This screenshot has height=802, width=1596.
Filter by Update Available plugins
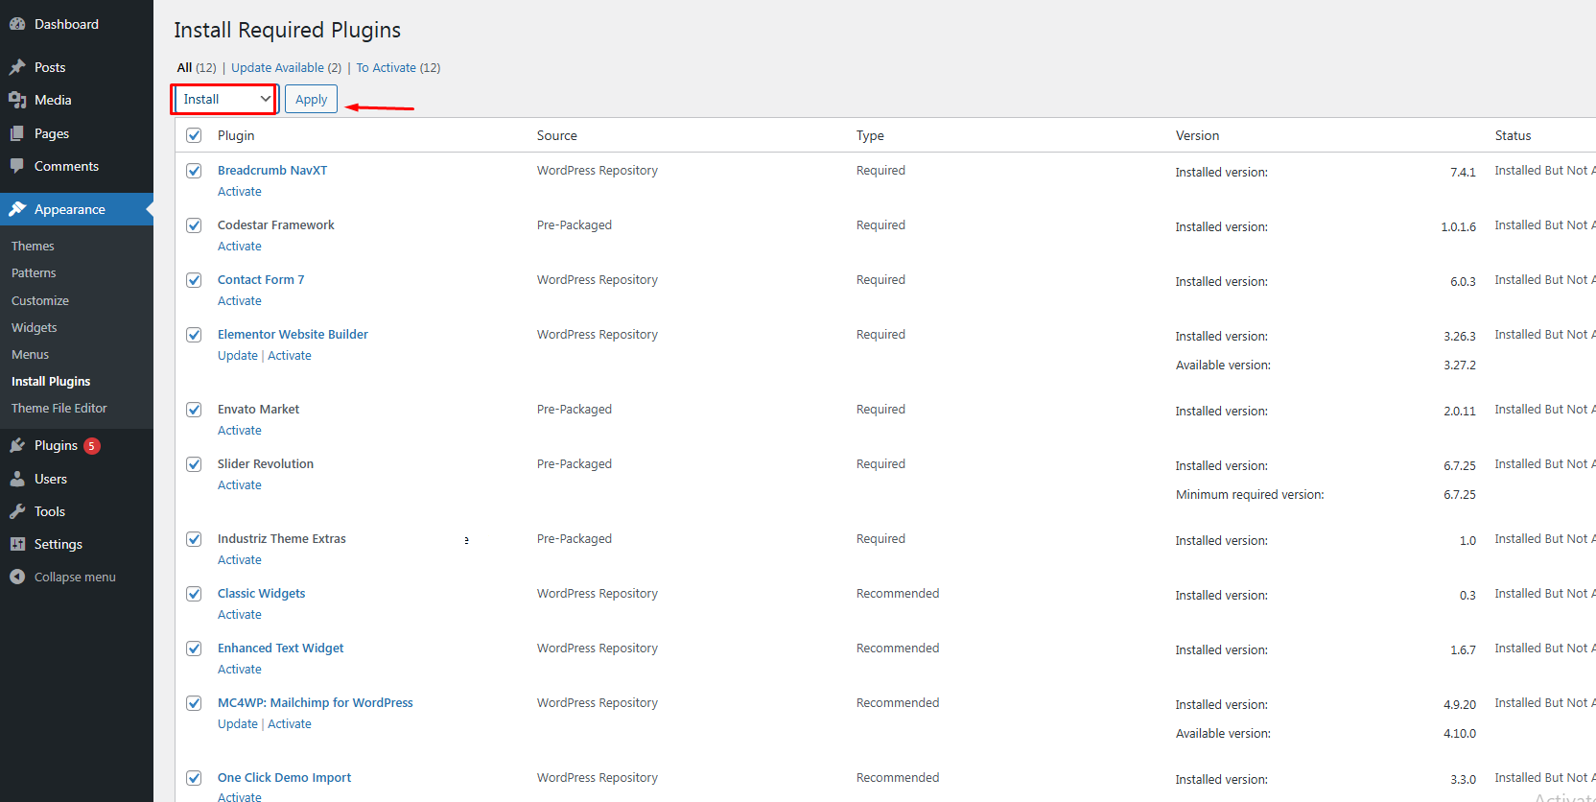277,68
